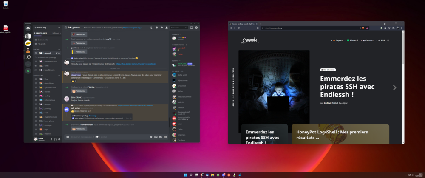Image resolution: width=425 pixels, height=178 pixels.
Task: Open superjedi member profile
Action: 184,49
